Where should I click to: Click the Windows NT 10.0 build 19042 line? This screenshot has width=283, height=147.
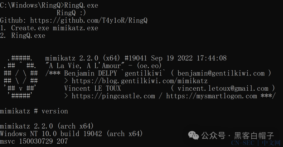[x=71, y=134]
